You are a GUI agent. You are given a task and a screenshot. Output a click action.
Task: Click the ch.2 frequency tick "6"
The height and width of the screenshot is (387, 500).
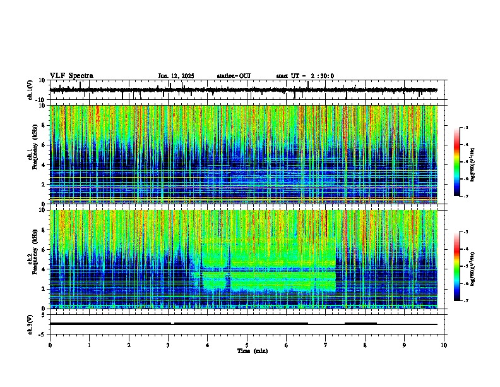[x=44, y=249]
